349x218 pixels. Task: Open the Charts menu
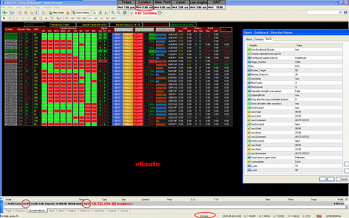pos(28,7)
